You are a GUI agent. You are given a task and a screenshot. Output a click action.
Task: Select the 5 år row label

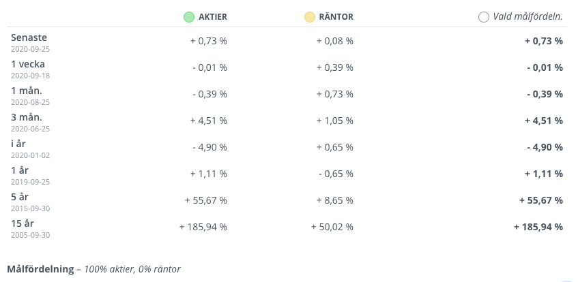pyautogui.click(x=20, y=197)
